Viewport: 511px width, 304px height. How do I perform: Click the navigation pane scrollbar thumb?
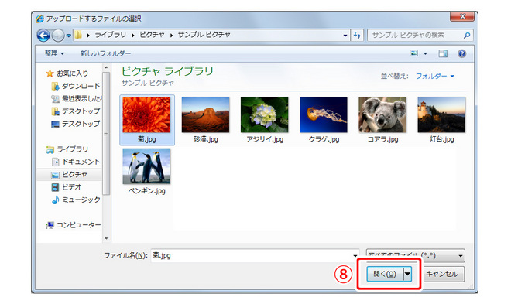(106, 134)
